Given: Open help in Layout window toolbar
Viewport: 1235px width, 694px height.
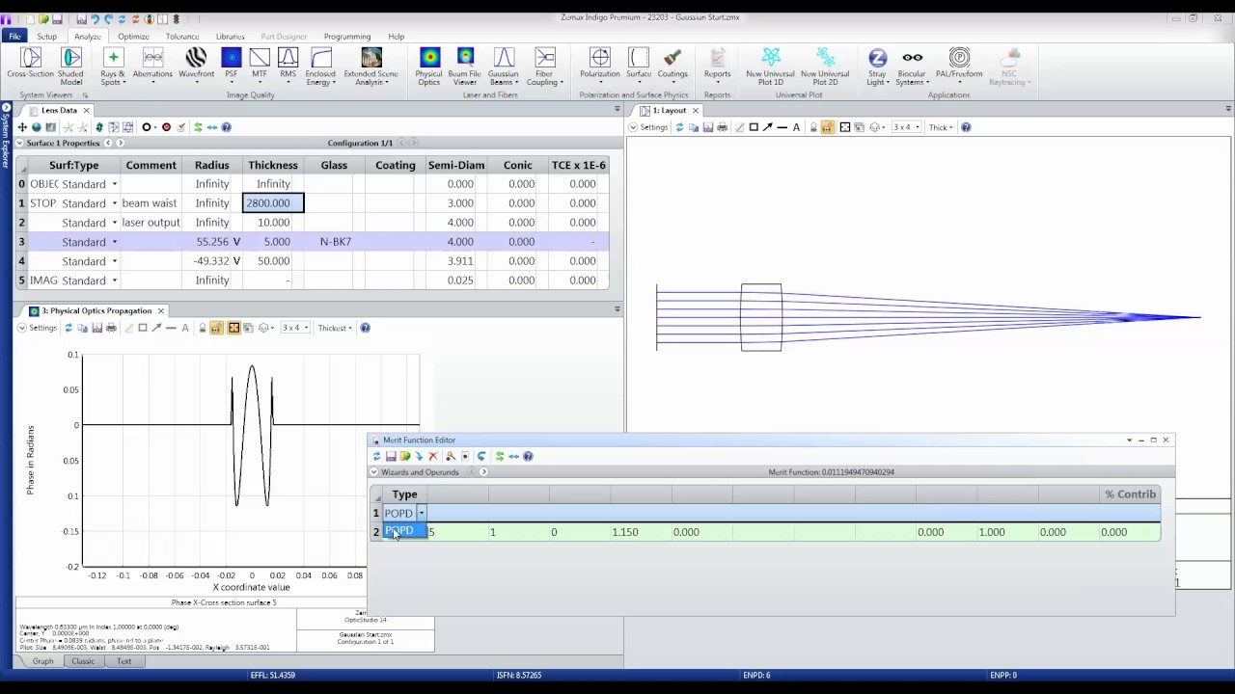Looking at the screenshot, I should pos(966,127).
